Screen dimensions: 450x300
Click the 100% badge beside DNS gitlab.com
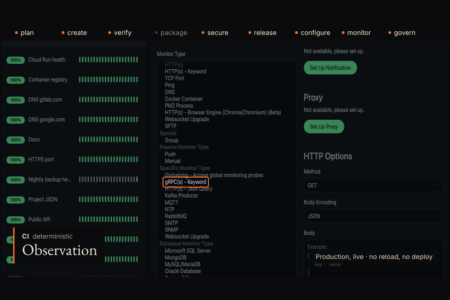click(x=16, y=100)
